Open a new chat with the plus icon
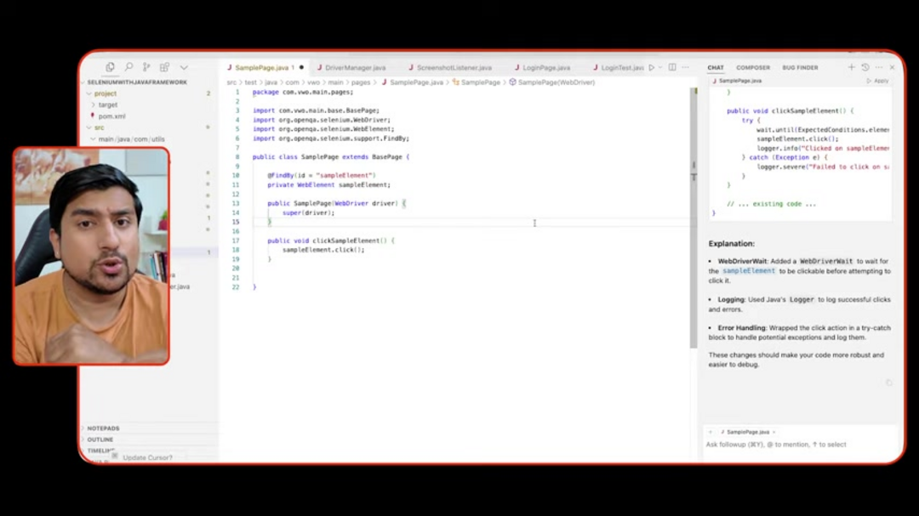 851,67
